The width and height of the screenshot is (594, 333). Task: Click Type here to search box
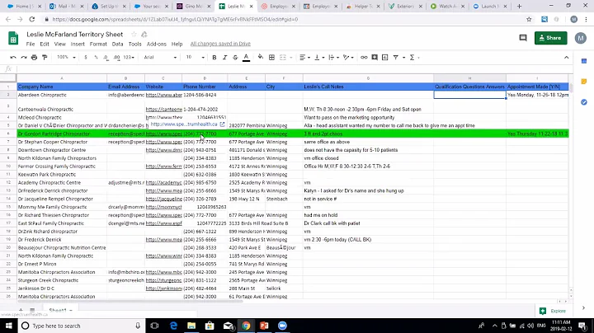82,326
